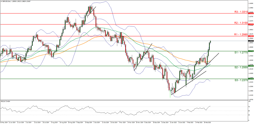The image size is (254, 124).
Task: Click the 30 May 2024 date on time axis
Action: (x=4, y=122)
